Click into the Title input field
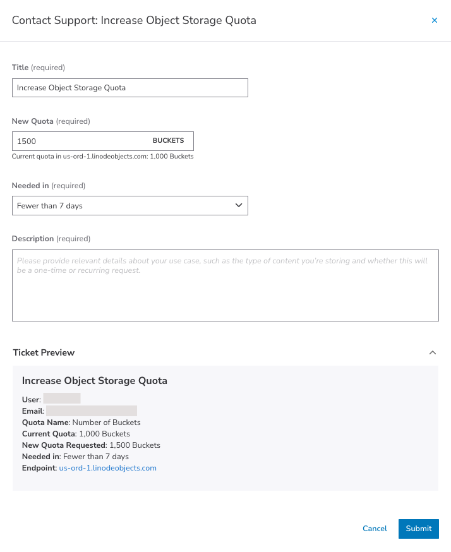 pyautogui.click(x=129, y=88)
